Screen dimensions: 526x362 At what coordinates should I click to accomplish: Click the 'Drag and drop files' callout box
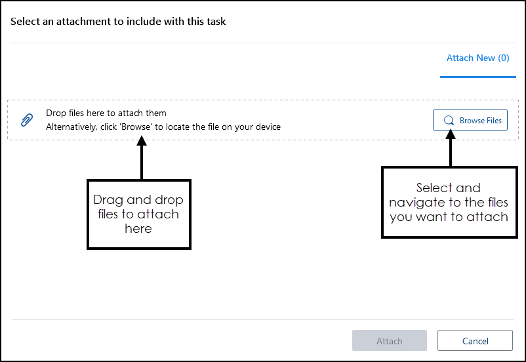(x=138, y=214)
